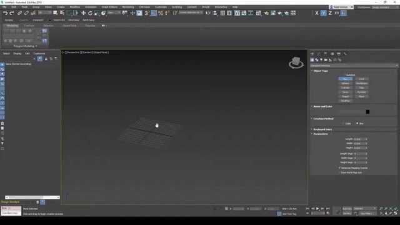The height and width of the screenshot is (225, 400).
Task: Activate the Select and Move tool
Action: point(83,13)
